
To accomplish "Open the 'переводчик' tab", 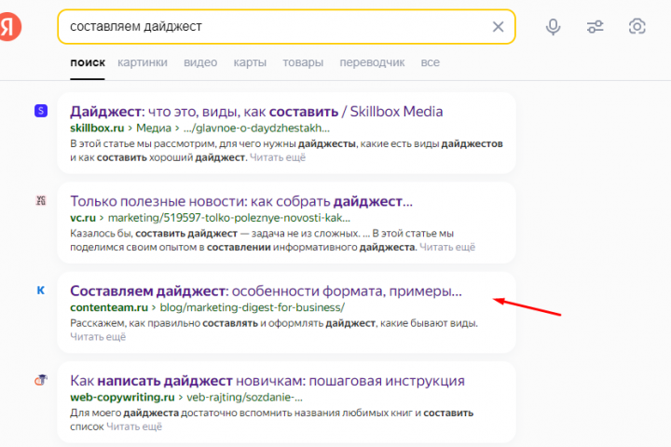I will (x=372, y=62).
